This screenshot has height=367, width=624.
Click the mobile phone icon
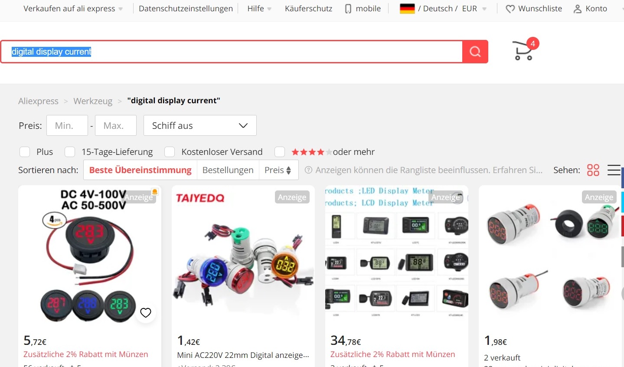[x=348, y=9]
